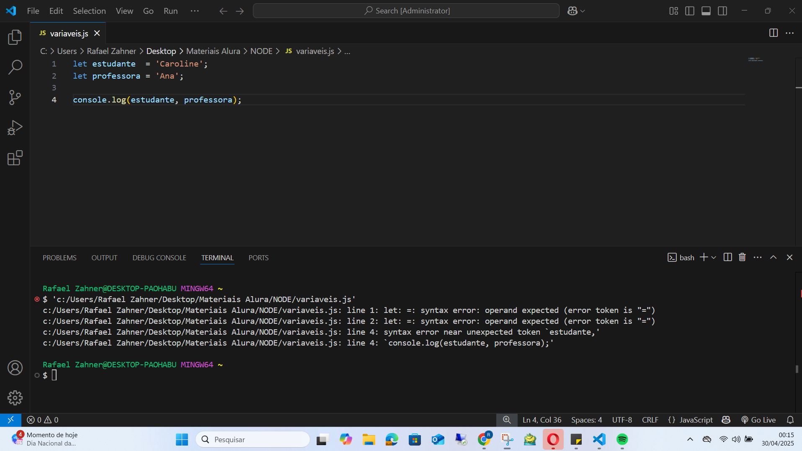
Task: Split the terminal pane
Action: click(x=728, y=257)
